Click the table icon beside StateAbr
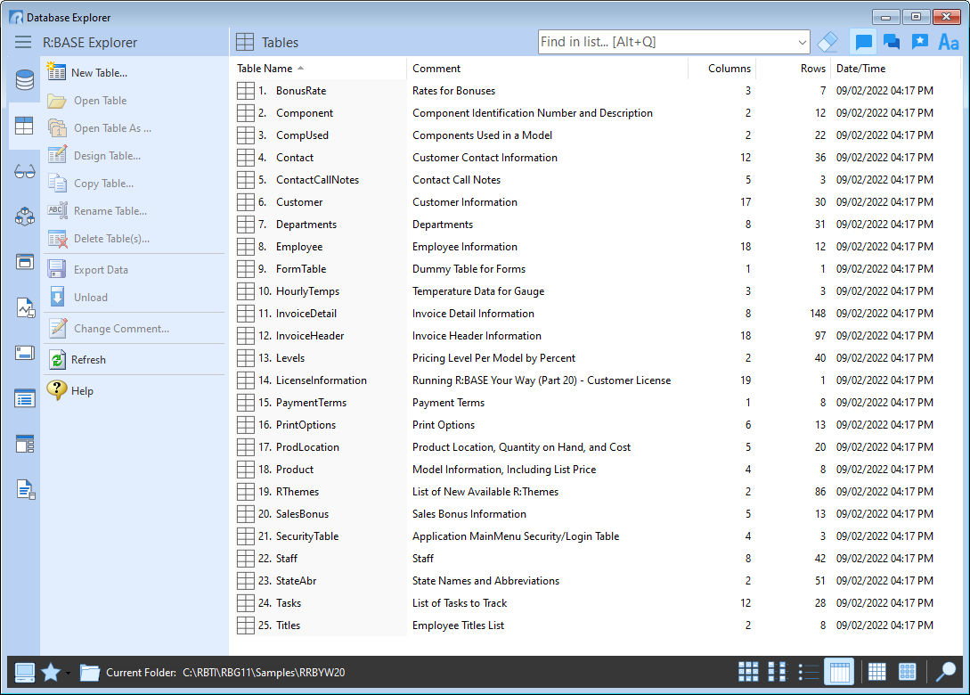This screenshot has height=695, width=970. pos(246,581)
